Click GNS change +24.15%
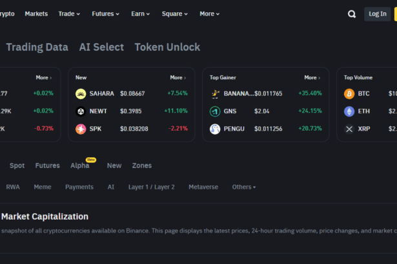The width and height of the screenshot is (397, 264). tap(310, 111)
